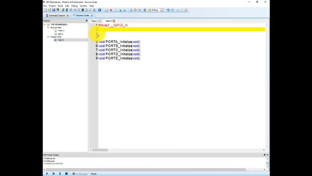Image resolution: width=312 pixels, height=176 pixels.
Task: Click the New Project toolbar icon
Action: (x=45, y=10)
